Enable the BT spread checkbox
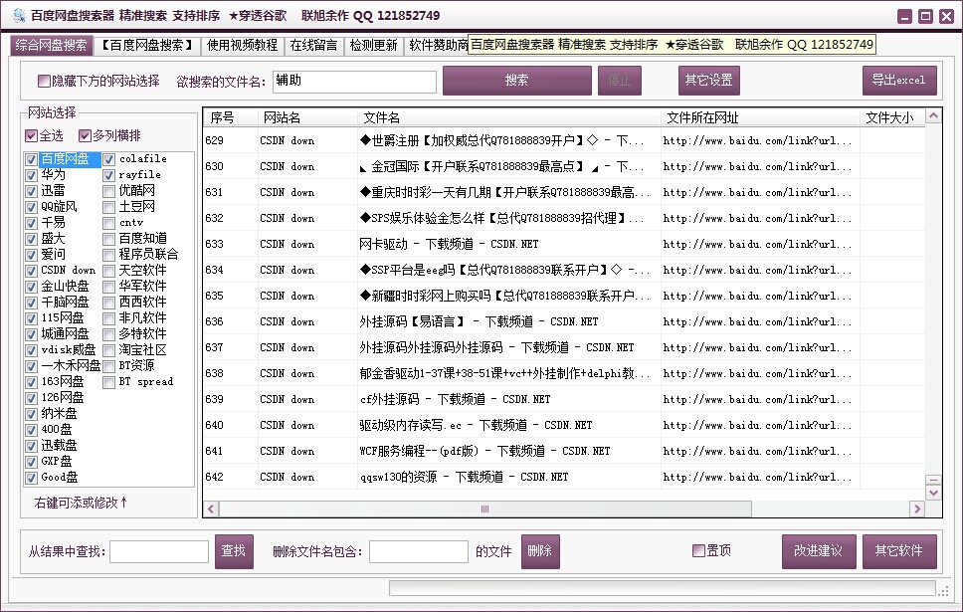Viewport: 963px width, 612px height. pos(108,382)
